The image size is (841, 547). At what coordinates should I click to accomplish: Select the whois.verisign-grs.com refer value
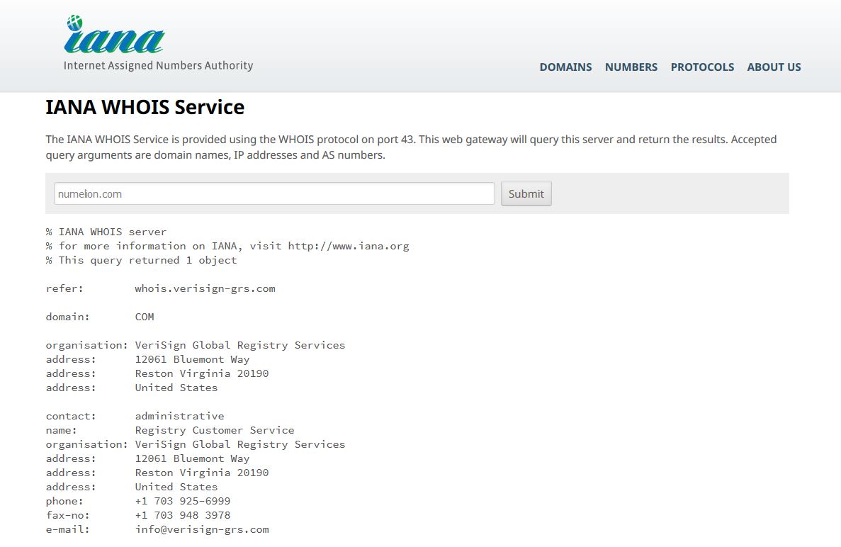(205, 288)
